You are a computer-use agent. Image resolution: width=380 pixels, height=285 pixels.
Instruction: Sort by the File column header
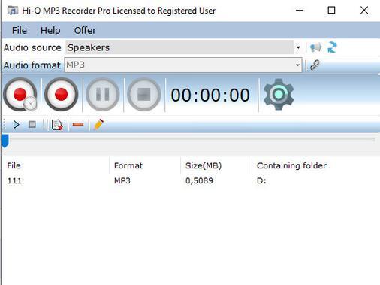click(56, 165)
